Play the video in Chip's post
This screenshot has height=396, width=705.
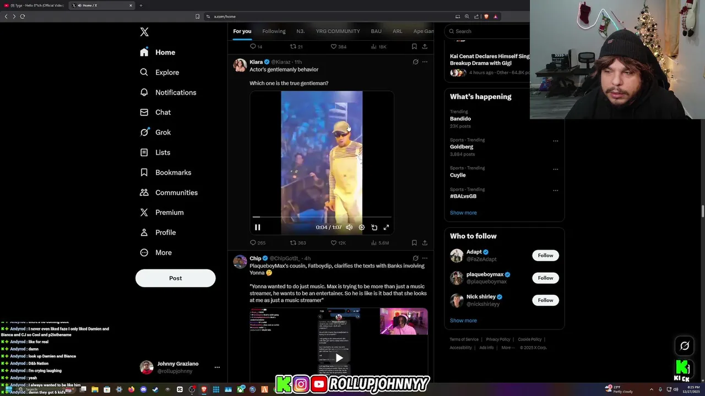coord(339,358)
